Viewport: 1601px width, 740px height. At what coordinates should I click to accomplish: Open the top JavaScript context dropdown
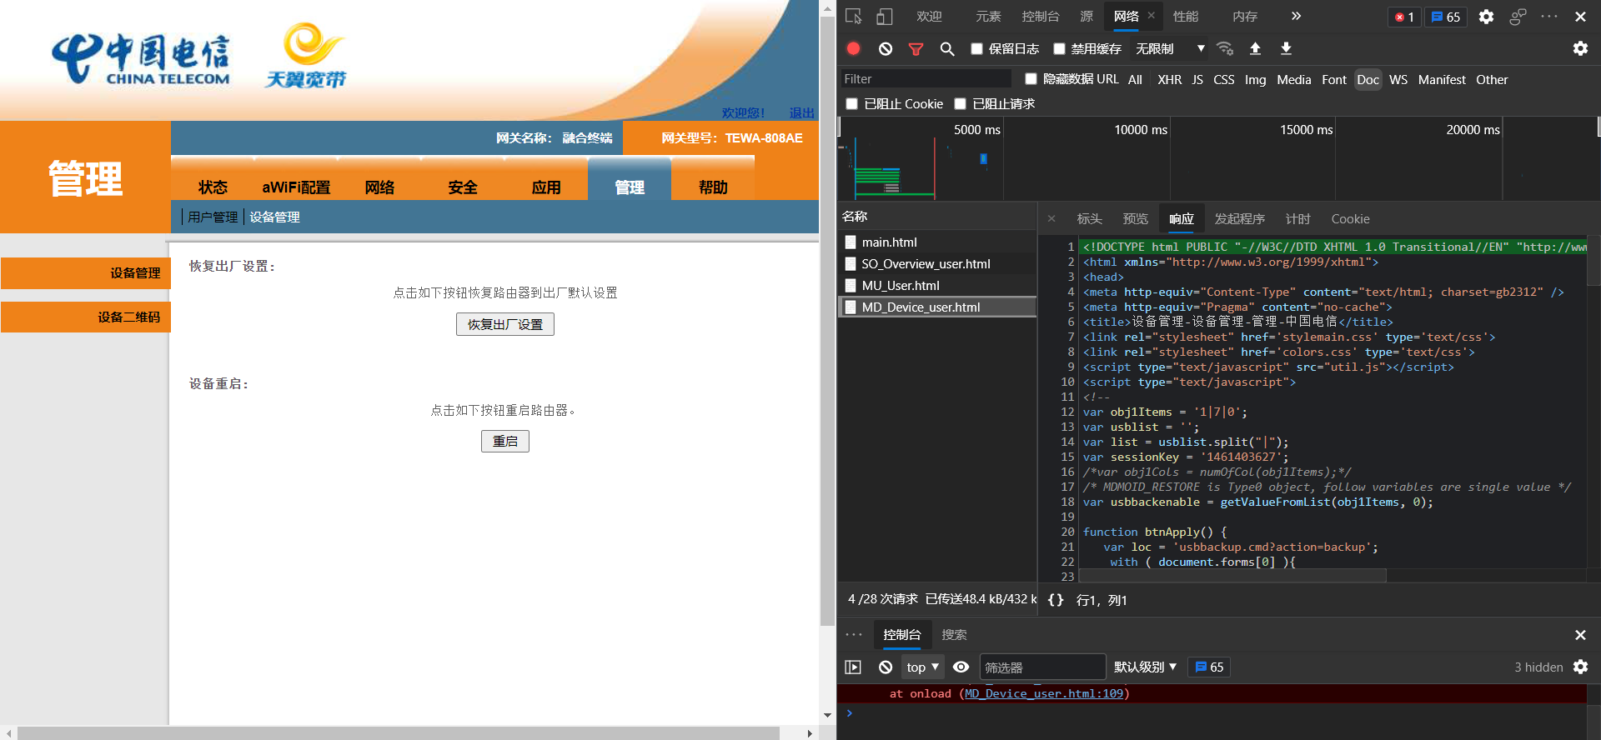click(x=923, y=667)
